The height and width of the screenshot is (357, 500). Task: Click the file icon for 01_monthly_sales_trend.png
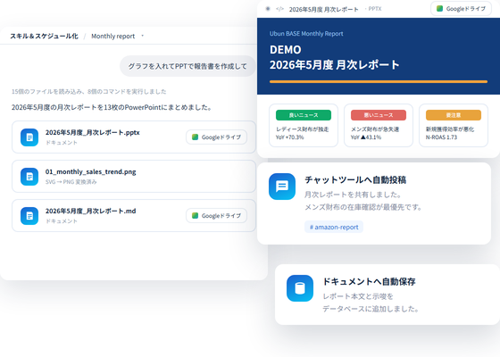29,177
